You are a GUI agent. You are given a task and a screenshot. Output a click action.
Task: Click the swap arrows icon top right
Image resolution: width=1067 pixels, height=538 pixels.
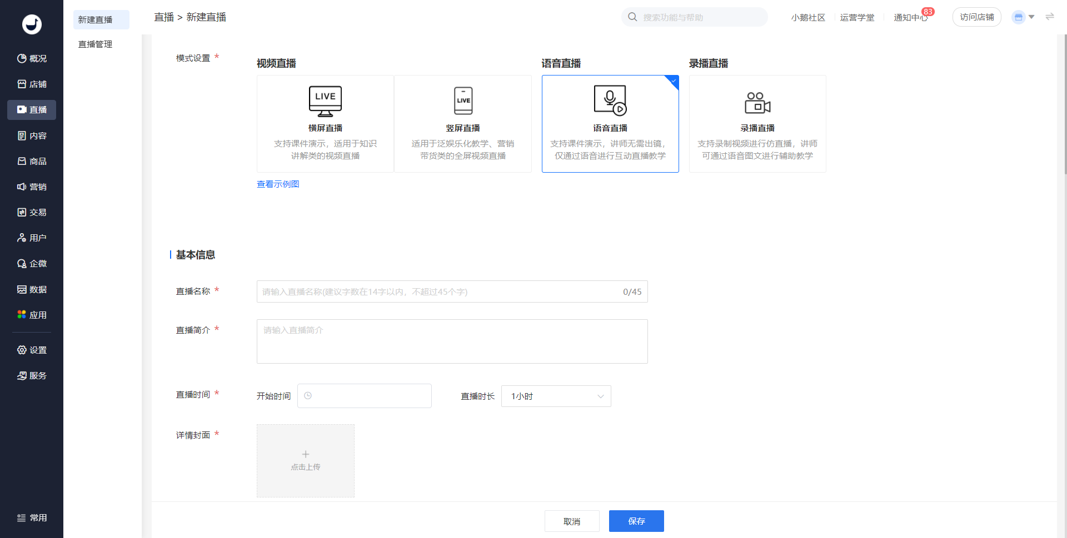(1050, 17)
